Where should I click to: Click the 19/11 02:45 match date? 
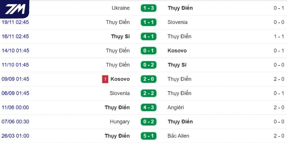15,22
